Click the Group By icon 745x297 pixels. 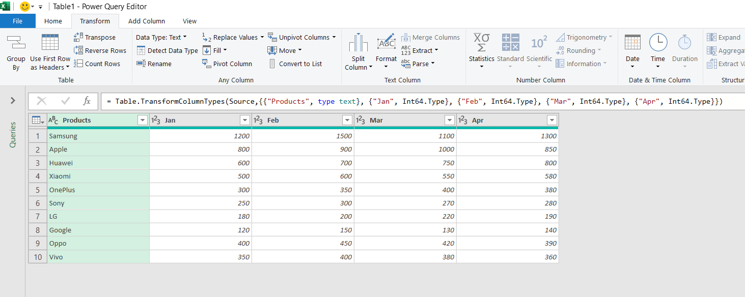16,43
